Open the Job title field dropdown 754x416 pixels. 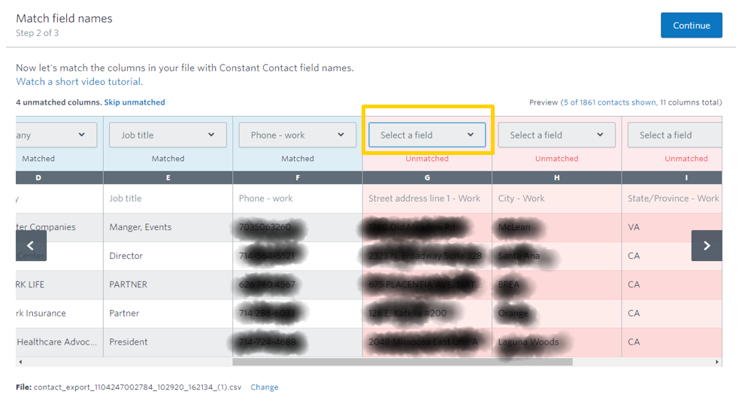(168, 135)
